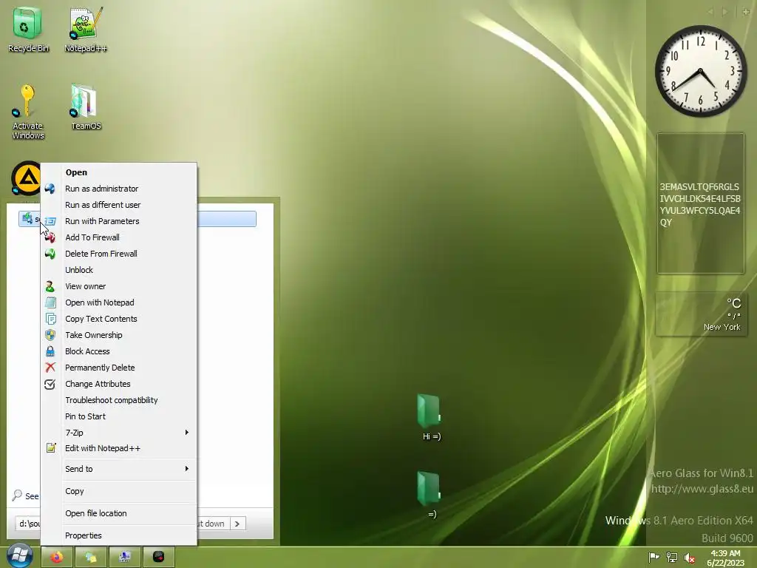Choose Open file location
Viewport: 757px width, 568px height.
coord(119,513)
